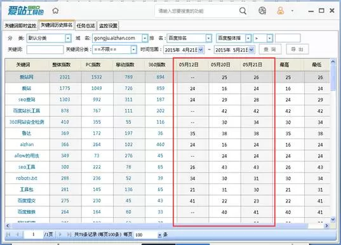Sort by PC指数 column header

coord(93,65)
